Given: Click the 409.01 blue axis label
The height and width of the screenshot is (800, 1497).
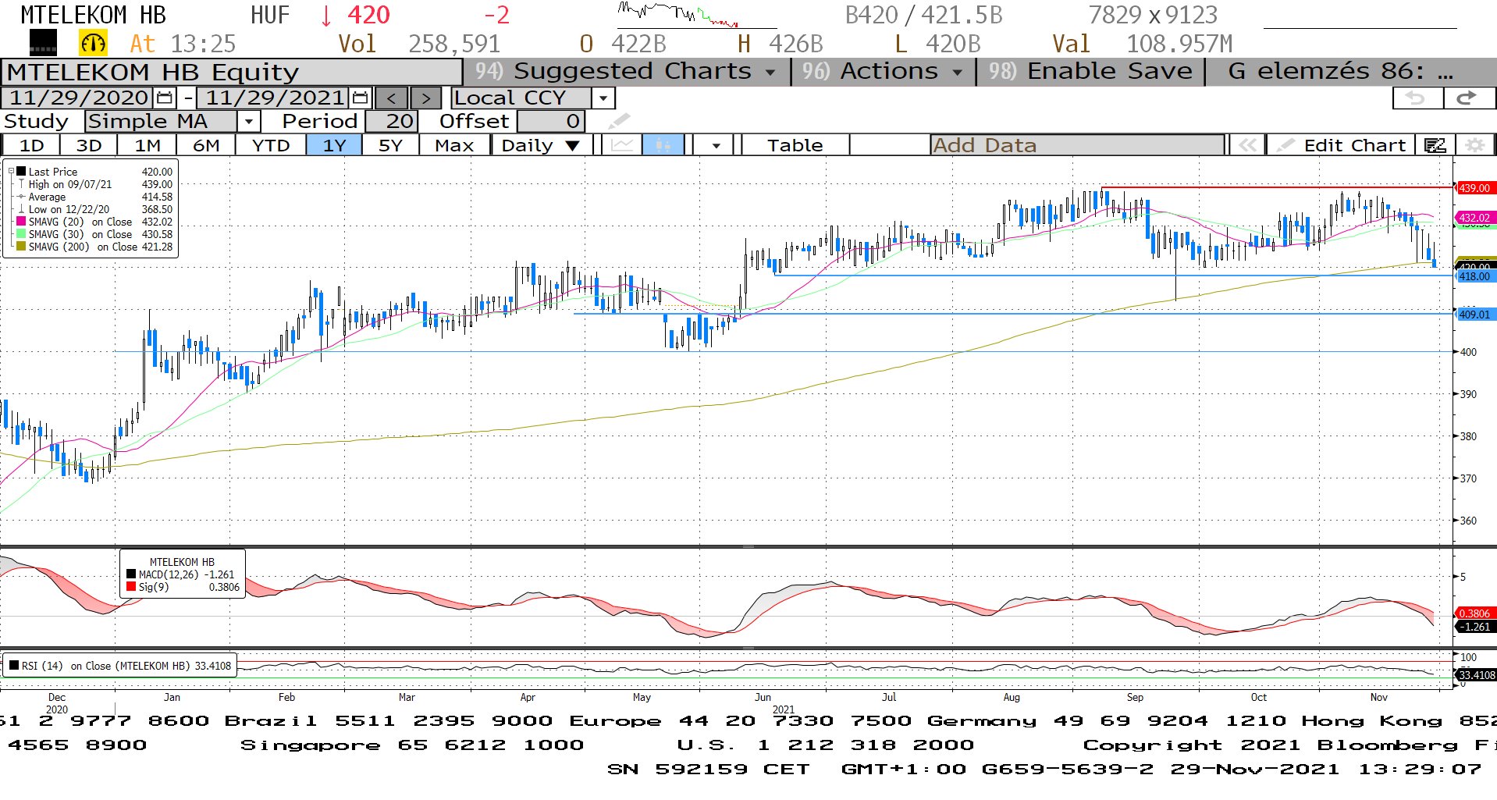Looking at the screenshot, I should click(1474, 315).
